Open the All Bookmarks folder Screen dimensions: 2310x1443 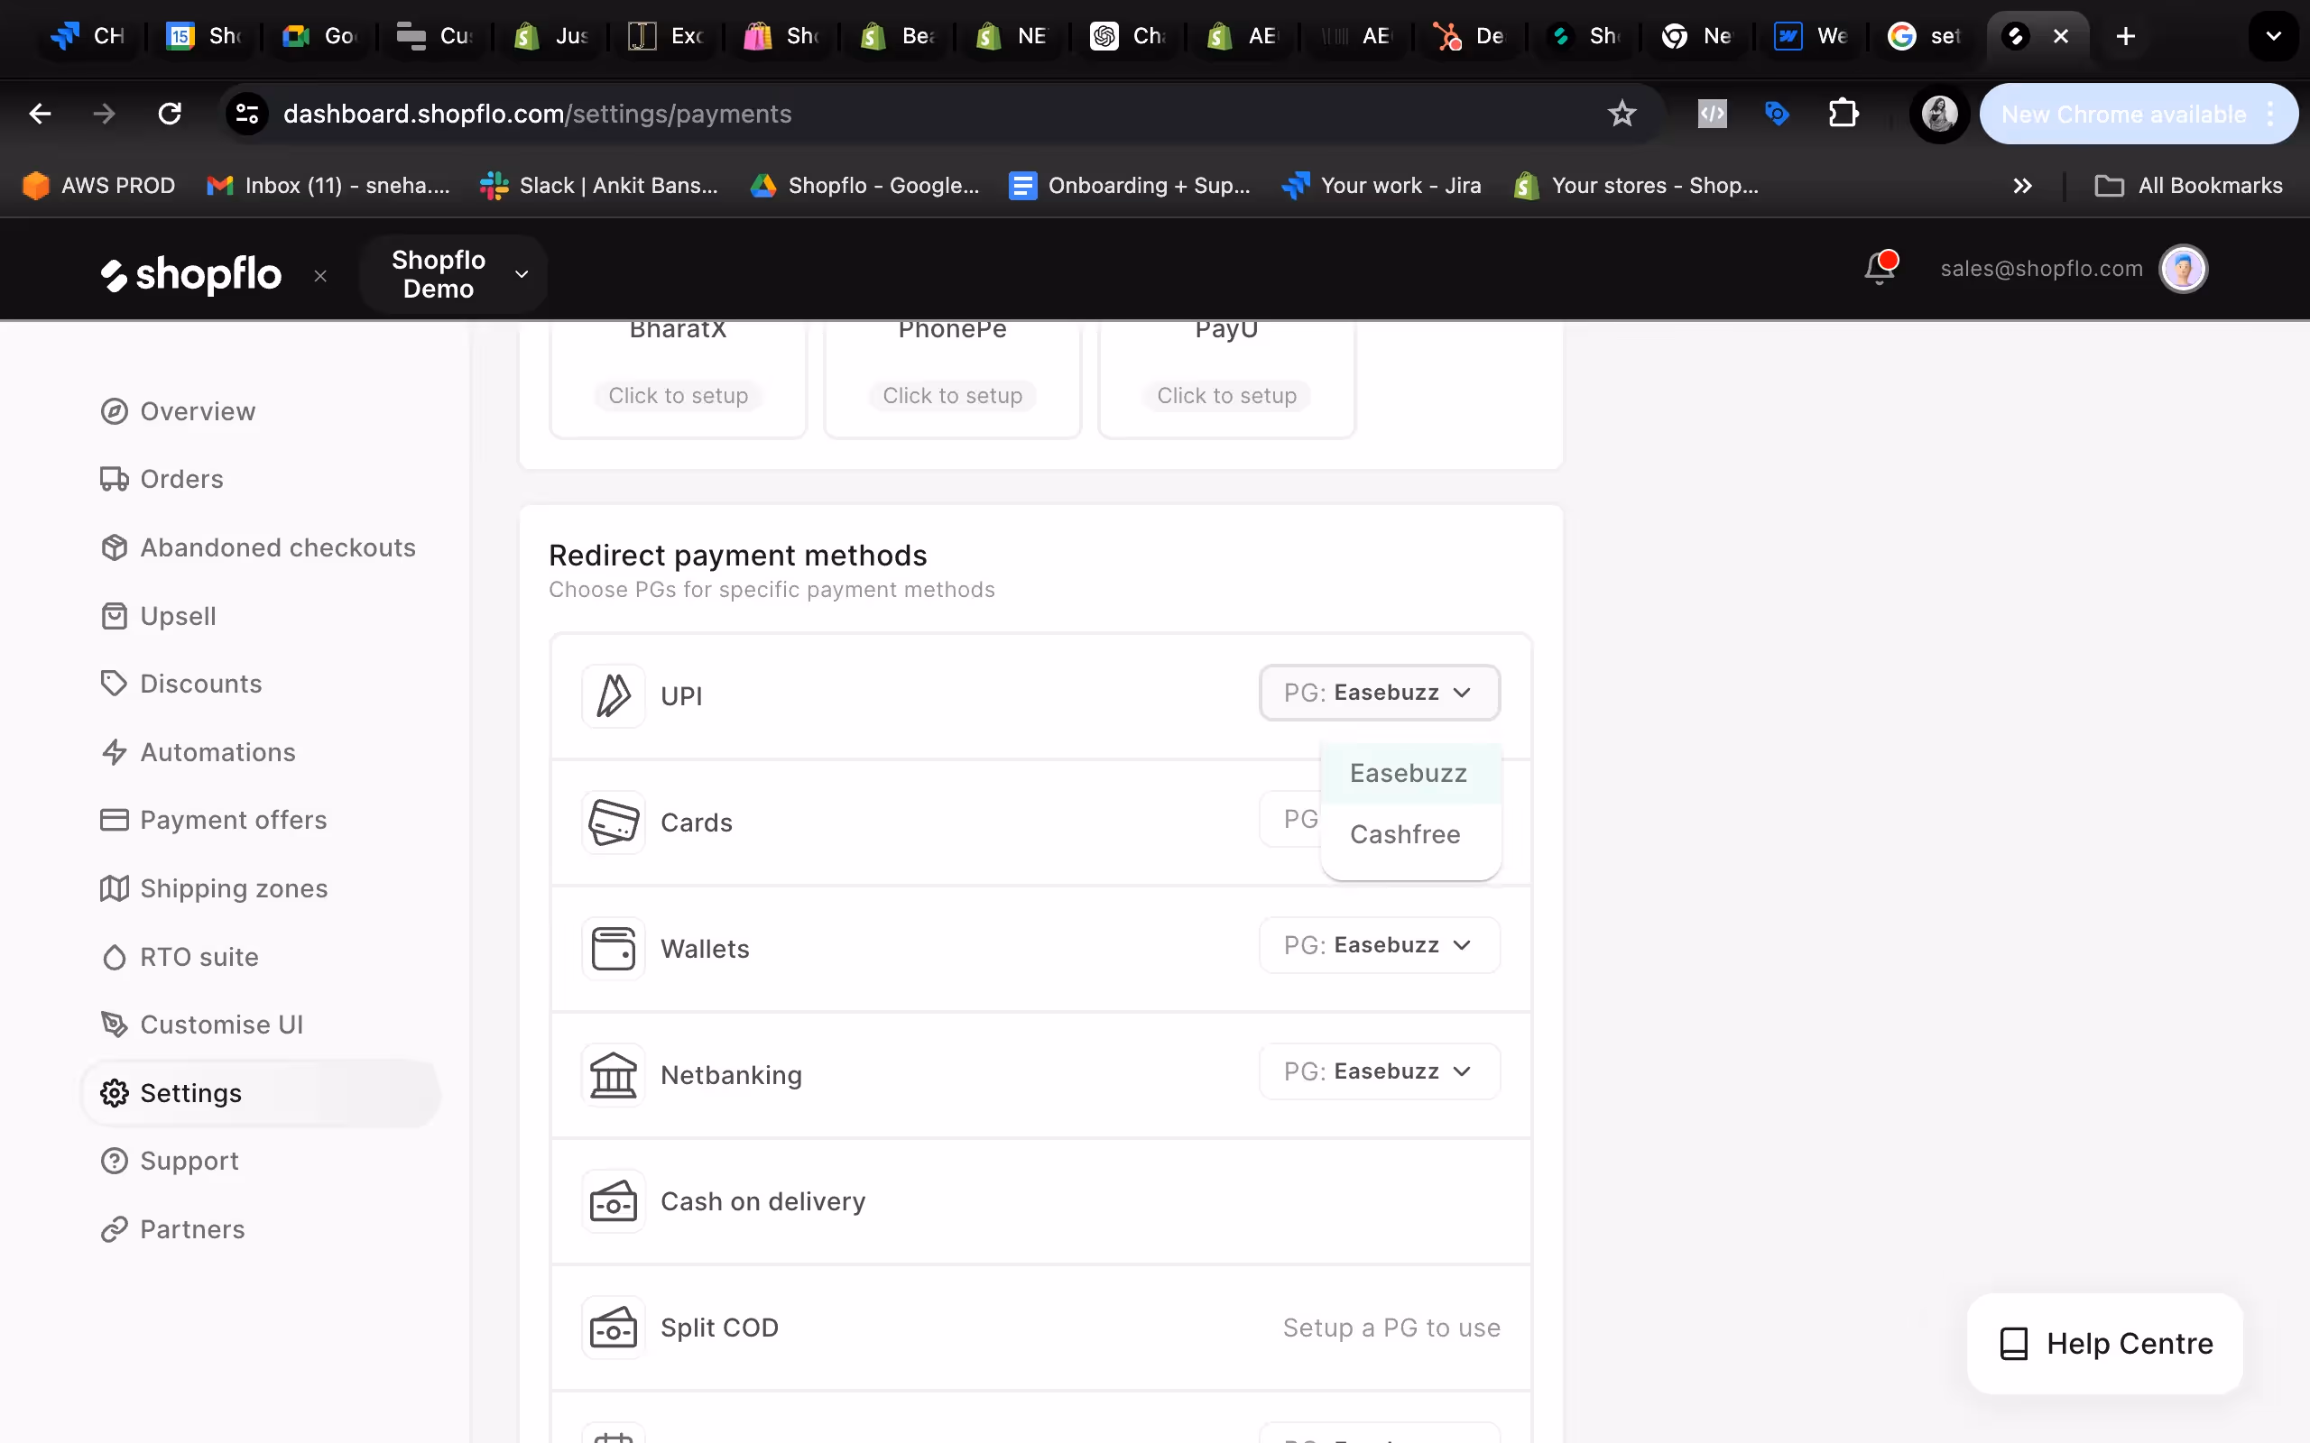(x=2189, y=186)
